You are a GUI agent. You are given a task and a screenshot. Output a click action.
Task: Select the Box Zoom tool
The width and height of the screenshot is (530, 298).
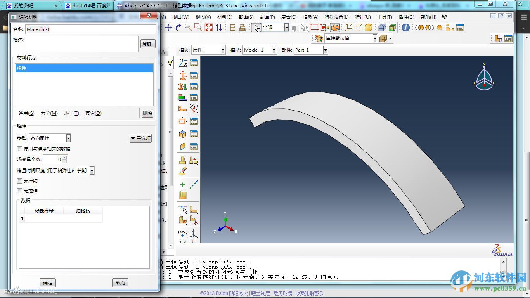point(198,28)
